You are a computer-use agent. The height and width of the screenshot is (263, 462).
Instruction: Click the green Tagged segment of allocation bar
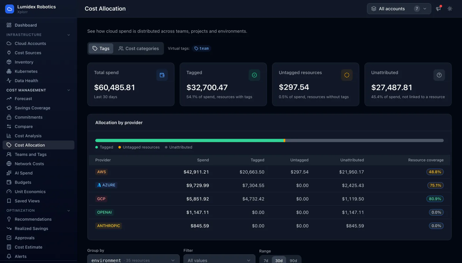coord(189,140)
